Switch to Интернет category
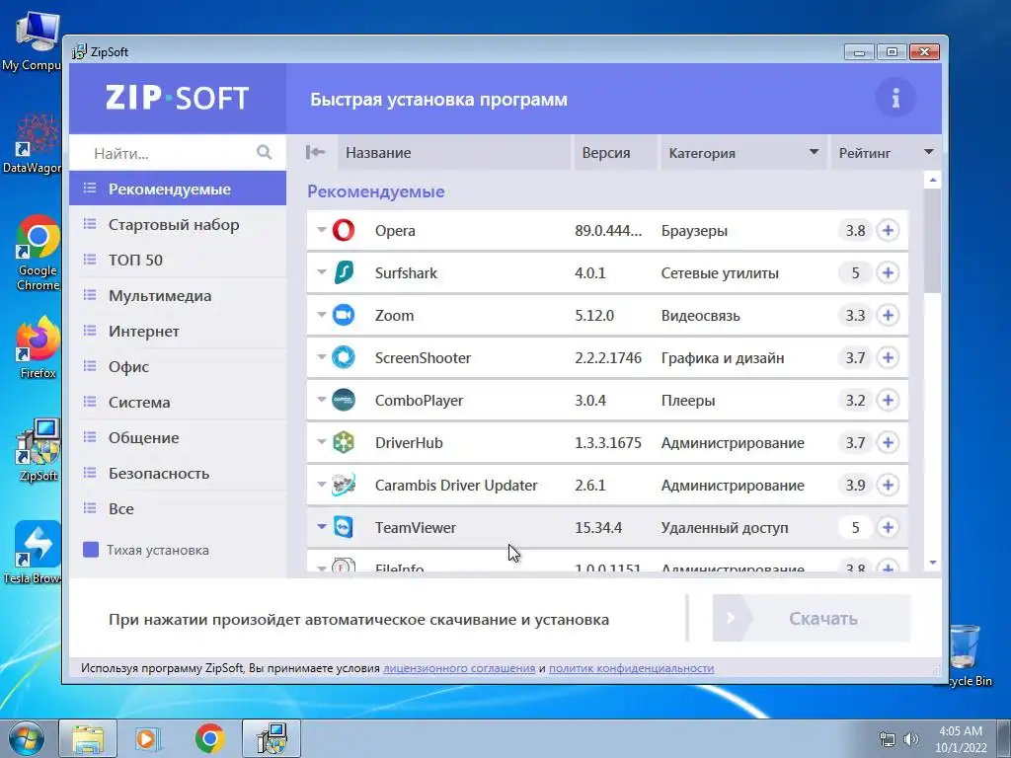Screen dimensions: 1011x758 (178, 331)
